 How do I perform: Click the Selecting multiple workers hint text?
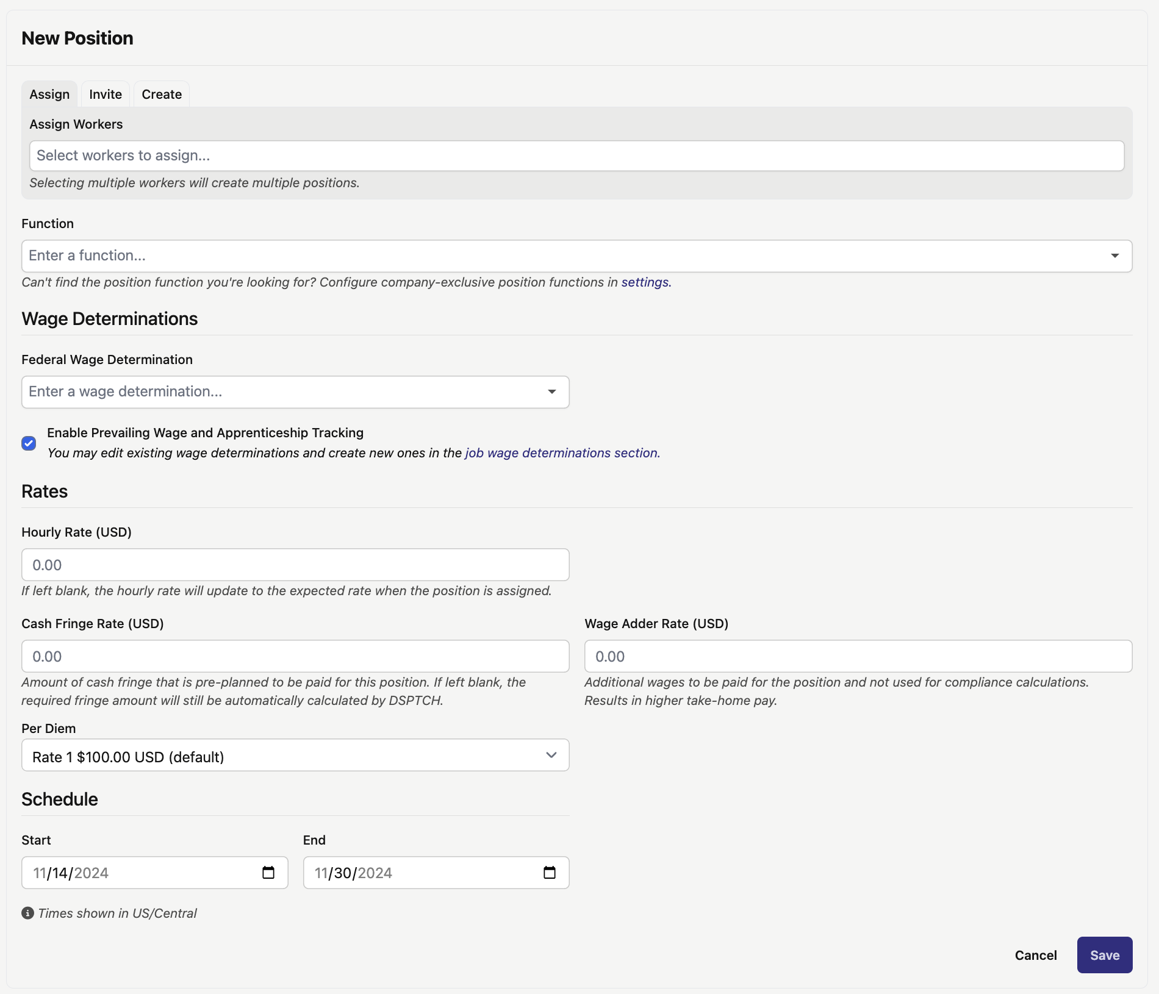[195, 183]
